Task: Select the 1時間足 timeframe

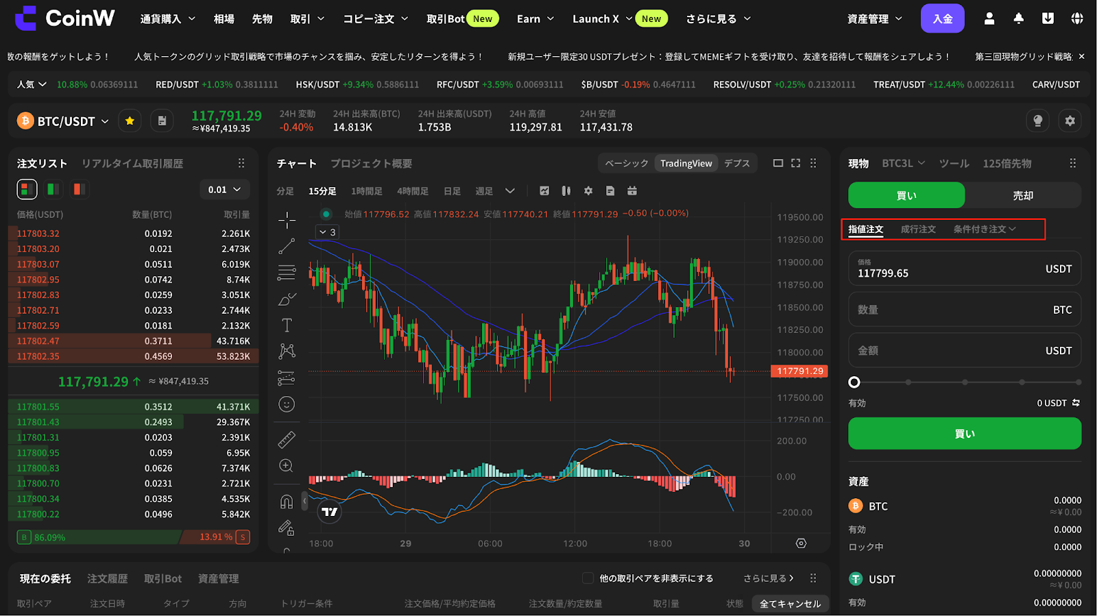Action: pyautogui.click(x=367, y=191)
